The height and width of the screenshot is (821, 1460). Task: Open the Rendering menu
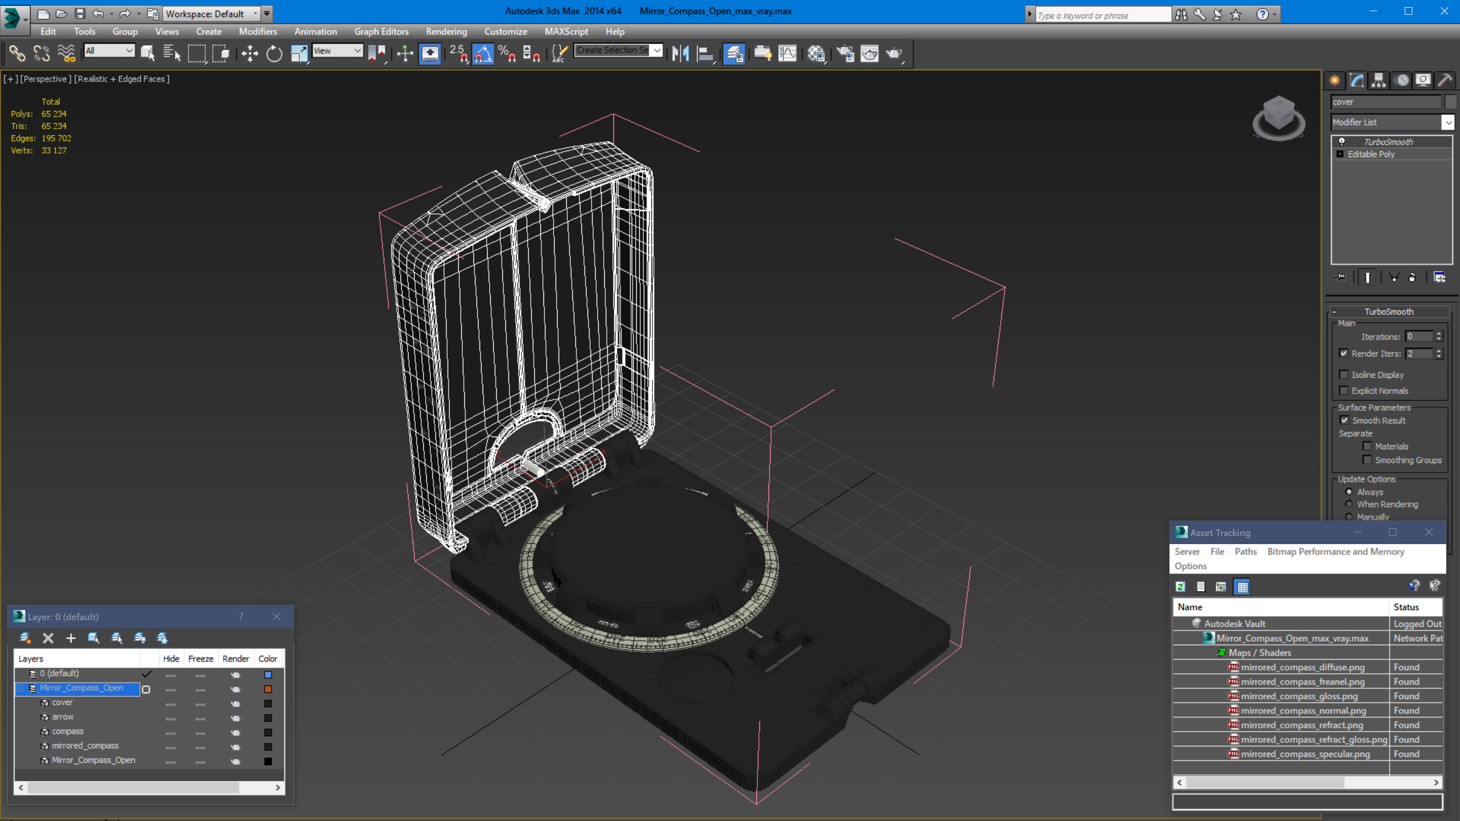[446, 32]
